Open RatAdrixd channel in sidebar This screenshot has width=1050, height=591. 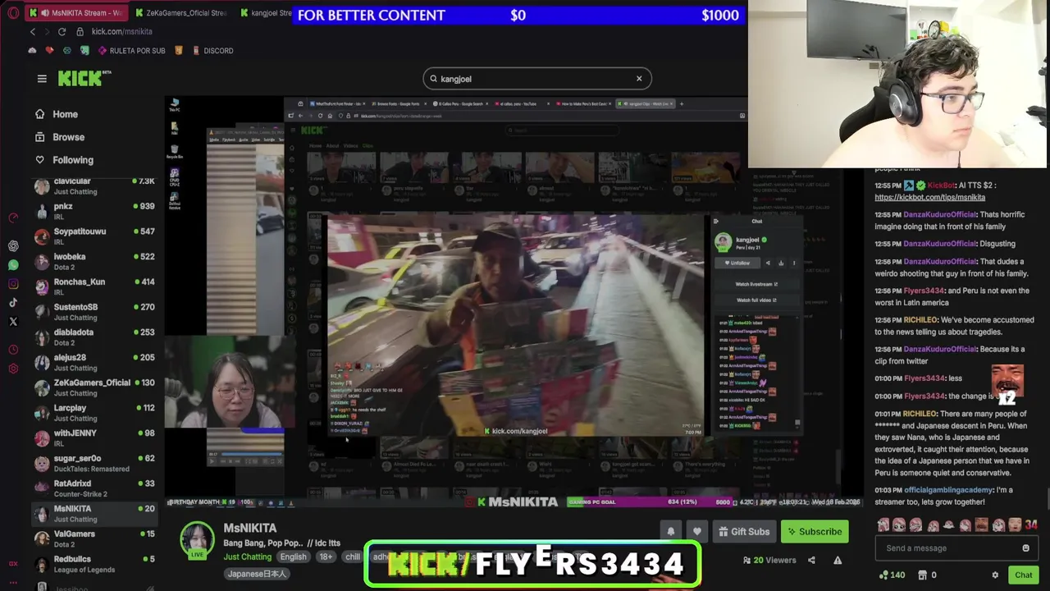coord(94,488)
